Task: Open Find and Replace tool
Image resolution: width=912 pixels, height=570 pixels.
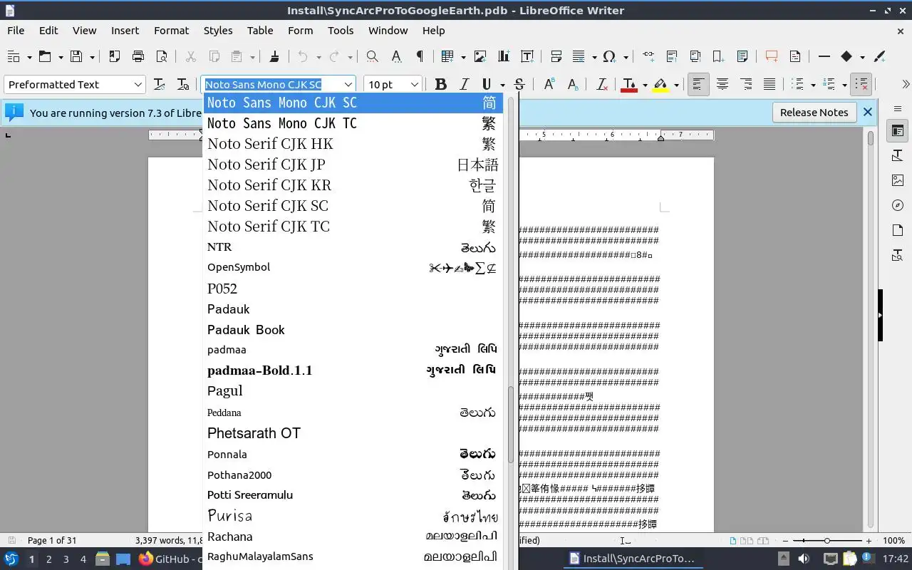Action: 372,56
